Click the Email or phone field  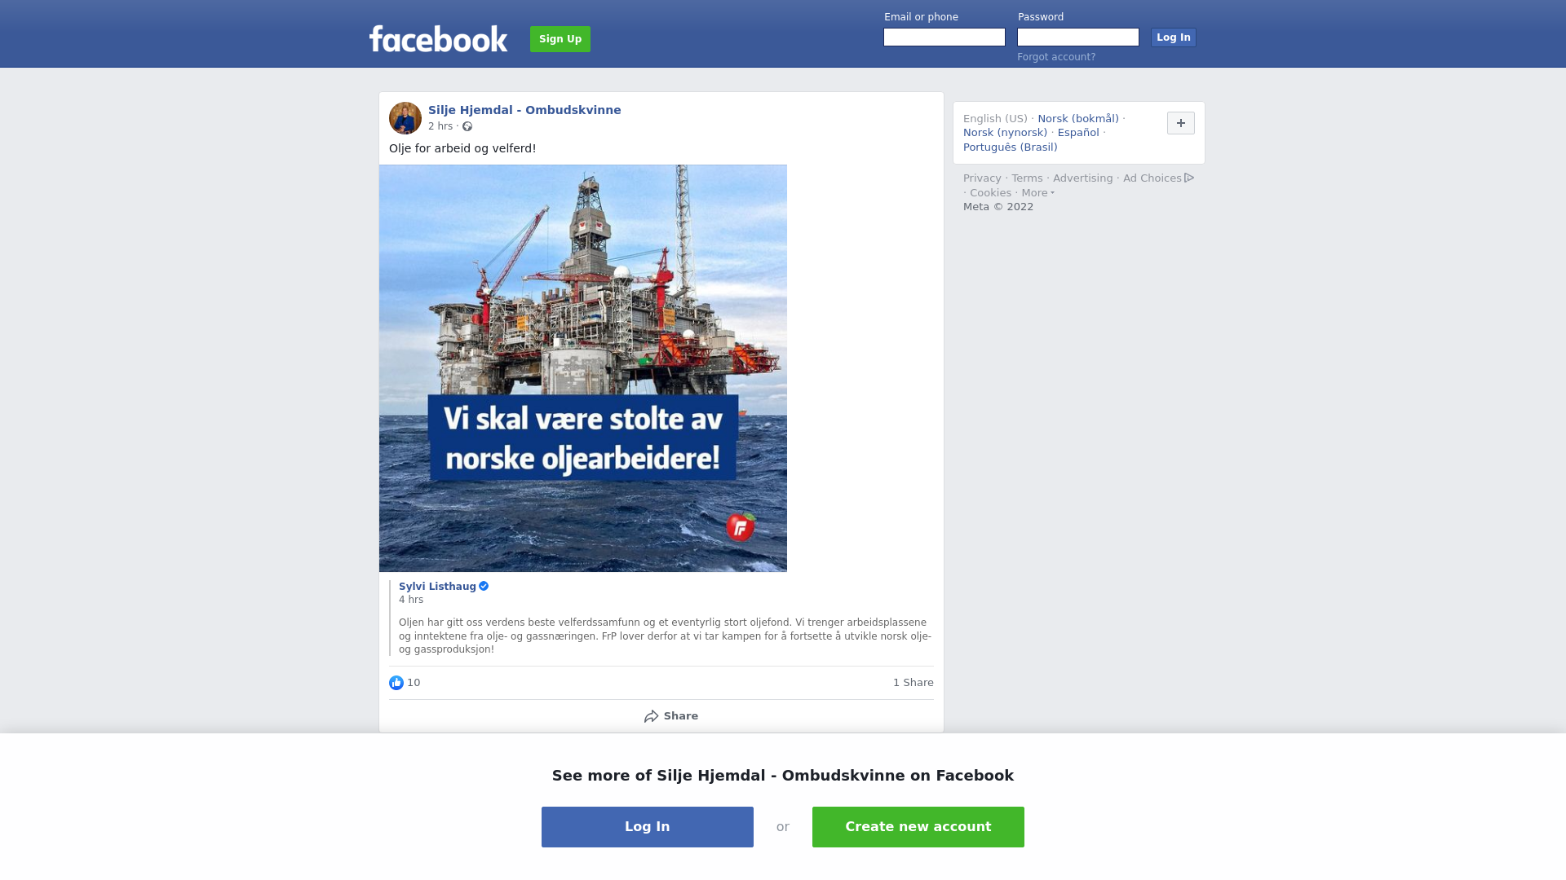(x=944, y=37)
